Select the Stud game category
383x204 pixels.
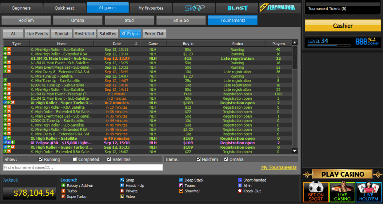pyautogui.click(x=129, y=21)
